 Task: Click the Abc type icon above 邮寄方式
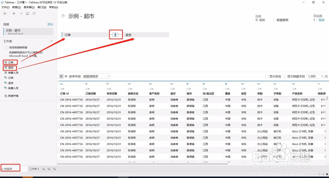pyautogui.click(x=129, y=84)
